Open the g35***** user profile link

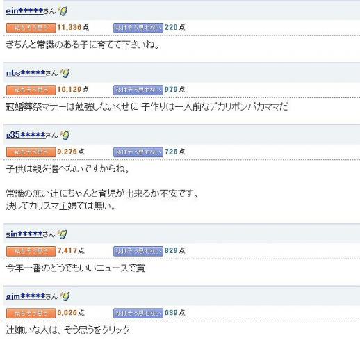(x=26, y=135)
